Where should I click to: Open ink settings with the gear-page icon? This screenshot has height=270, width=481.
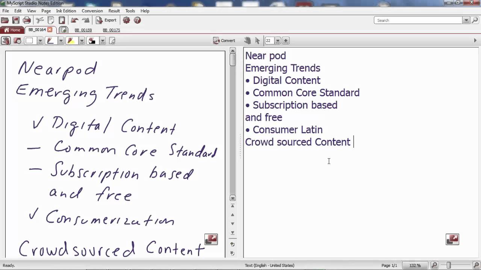click(17, 41)
